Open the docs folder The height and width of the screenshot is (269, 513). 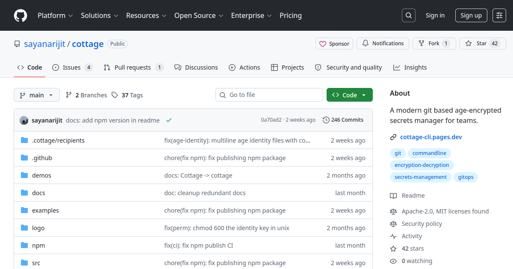click(38, 193)
